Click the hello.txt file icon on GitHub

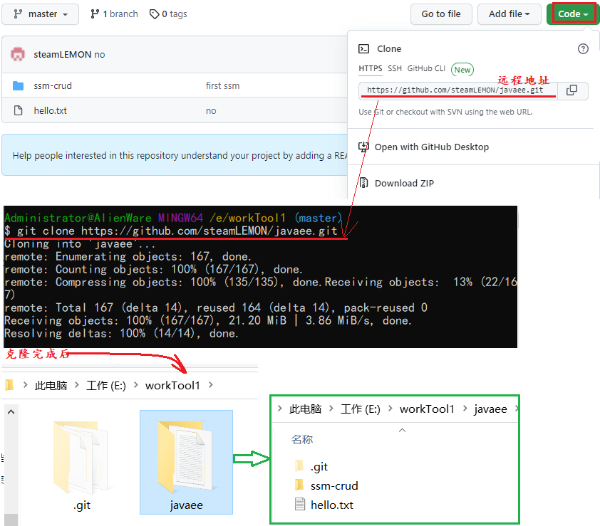[x=18, y=110]
